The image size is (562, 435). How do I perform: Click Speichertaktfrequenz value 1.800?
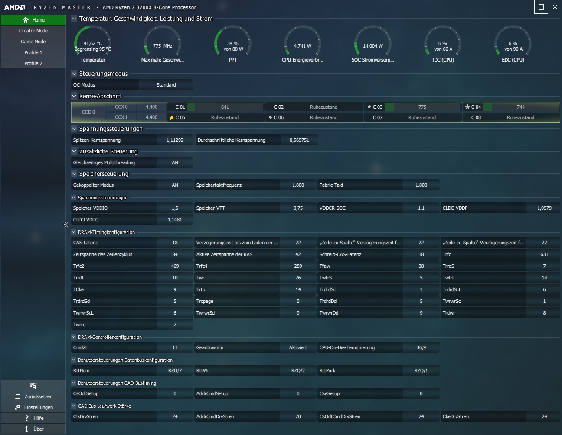[x=298, y=185]
